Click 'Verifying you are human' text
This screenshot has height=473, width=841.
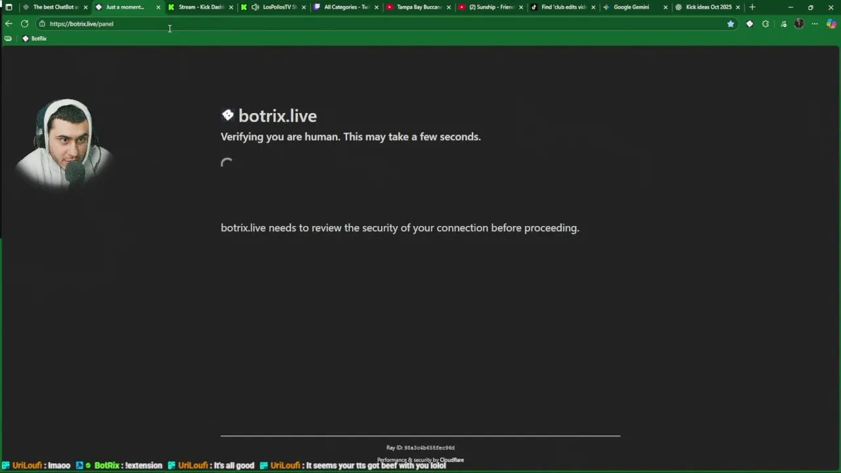[351, 137]
